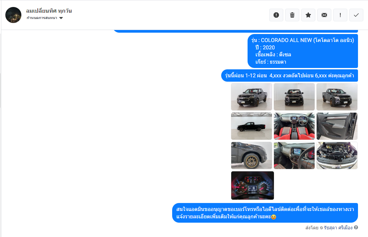This screenshot has width=368, height=237.
Task: Open instrument cluster gauges photo
Action: (x=253, y=185)
